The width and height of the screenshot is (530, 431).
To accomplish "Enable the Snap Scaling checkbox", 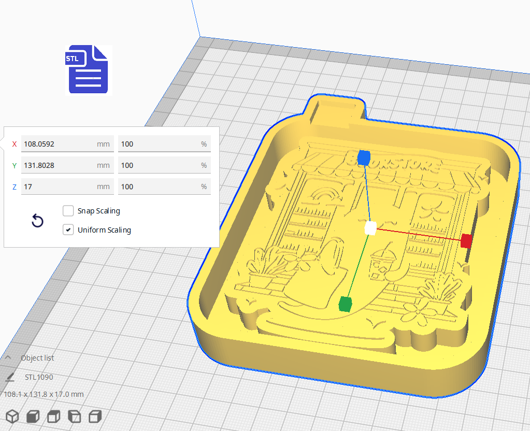I will tap(68, 211).
